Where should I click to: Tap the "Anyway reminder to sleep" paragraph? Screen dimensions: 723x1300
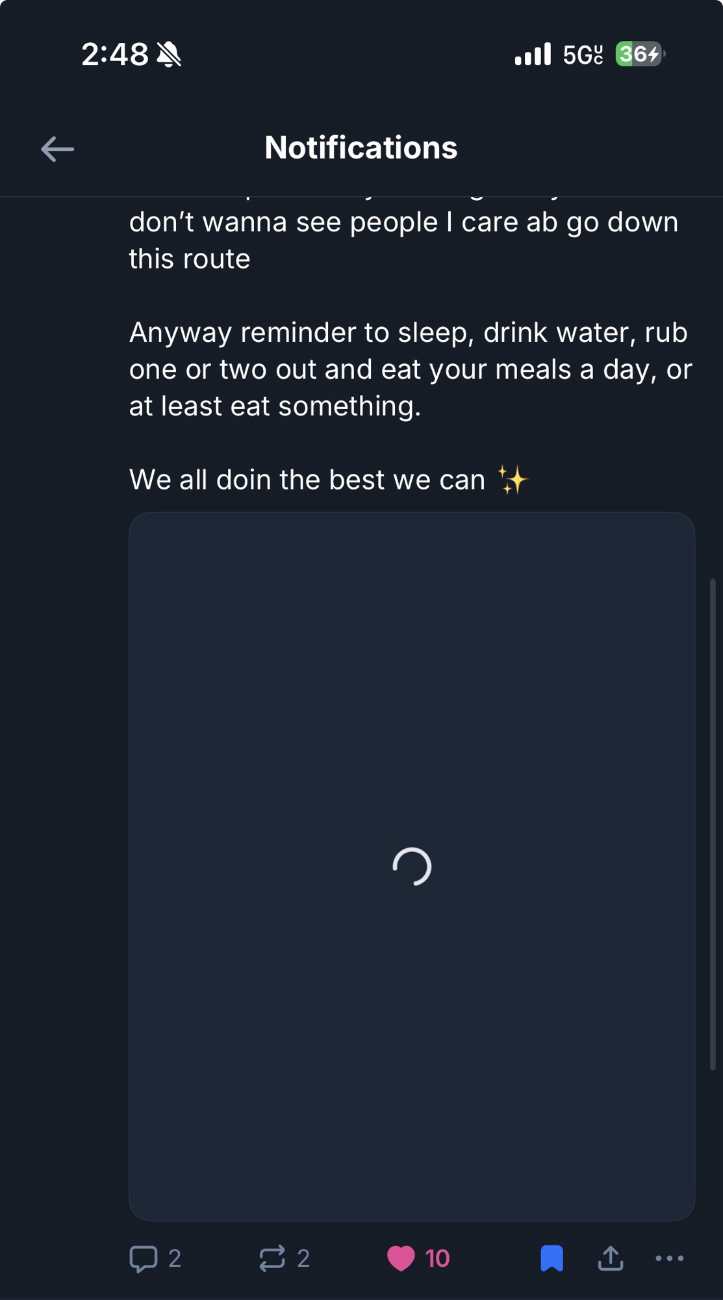pos(411,369)
